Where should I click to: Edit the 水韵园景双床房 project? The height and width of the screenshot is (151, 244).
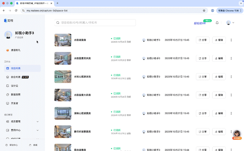(x=219, y=58)
